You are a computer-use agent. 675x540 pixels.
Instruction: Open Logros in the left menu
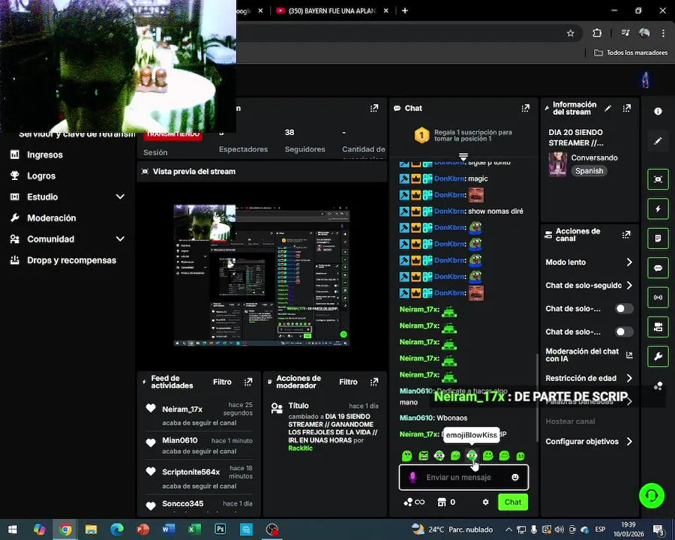coord(41,175)
